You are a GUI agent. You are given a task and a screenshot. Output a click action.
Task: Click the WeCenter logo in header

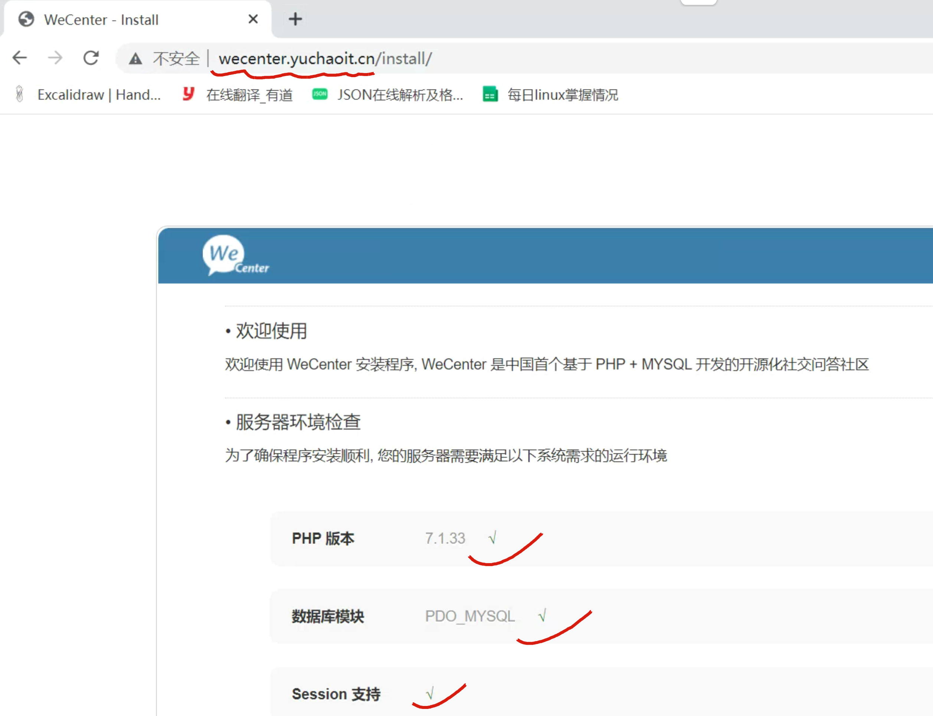point(235,256)
